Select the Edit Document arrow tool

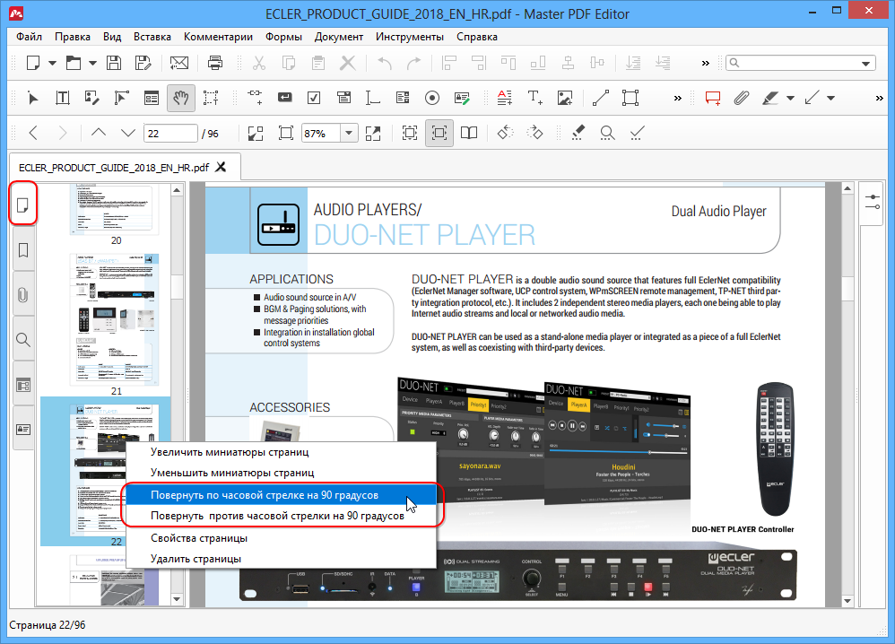pos(33,98)
